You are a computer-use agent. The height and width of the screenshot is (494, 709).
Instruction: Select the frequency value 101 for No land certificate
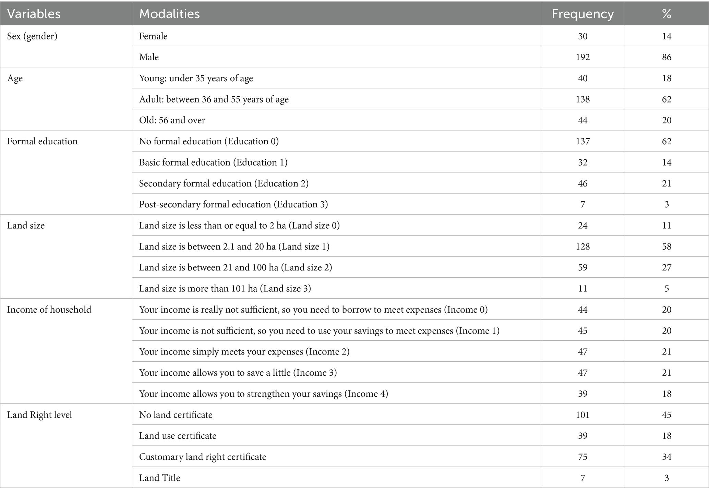point(582,415)
